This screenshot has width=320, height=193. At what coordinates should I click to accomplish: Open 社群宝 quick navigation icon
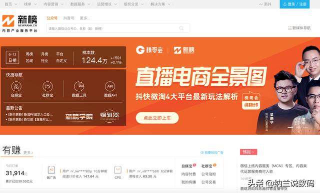pos(47,86)
